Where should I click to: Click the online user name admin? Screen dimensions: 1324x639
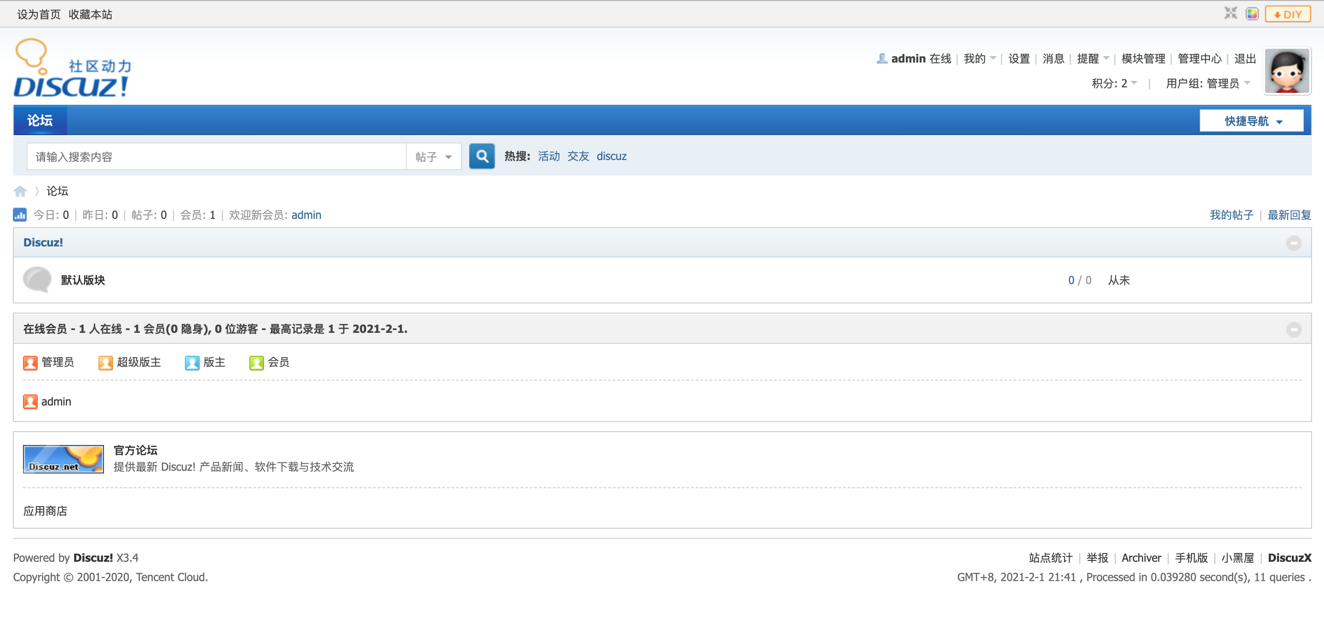click(56, 402)
